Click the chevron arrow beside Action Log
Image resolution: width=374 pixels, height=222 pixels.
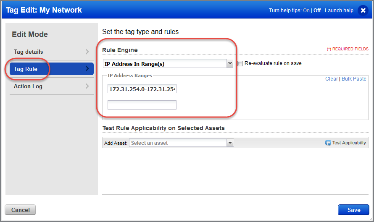(87, 86)
